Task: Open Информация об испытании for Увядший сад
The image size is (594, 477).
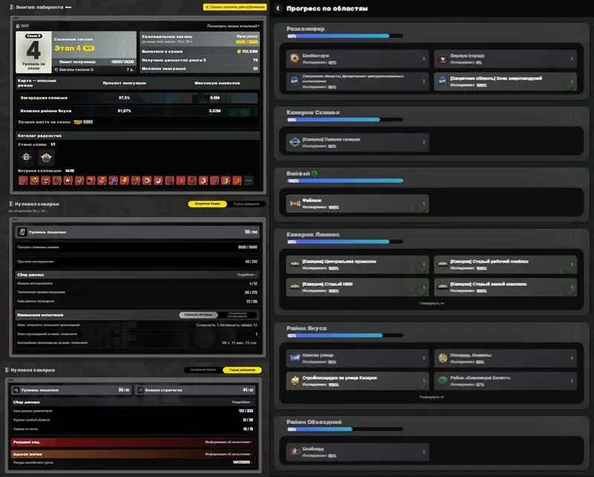Action: [x=229, y=442]
